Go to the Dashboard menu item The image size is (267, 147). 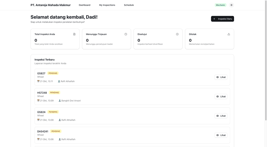[84, 5]
